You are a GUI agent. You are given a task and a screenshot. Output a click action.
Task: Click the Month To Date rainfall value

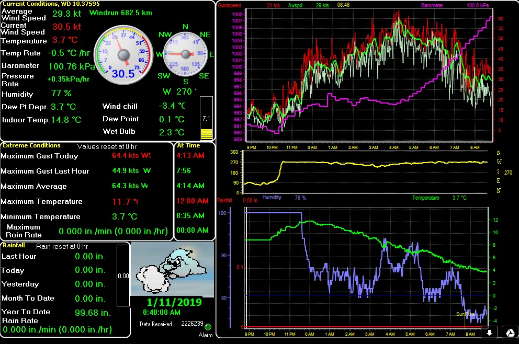click(x=90, y=299)
